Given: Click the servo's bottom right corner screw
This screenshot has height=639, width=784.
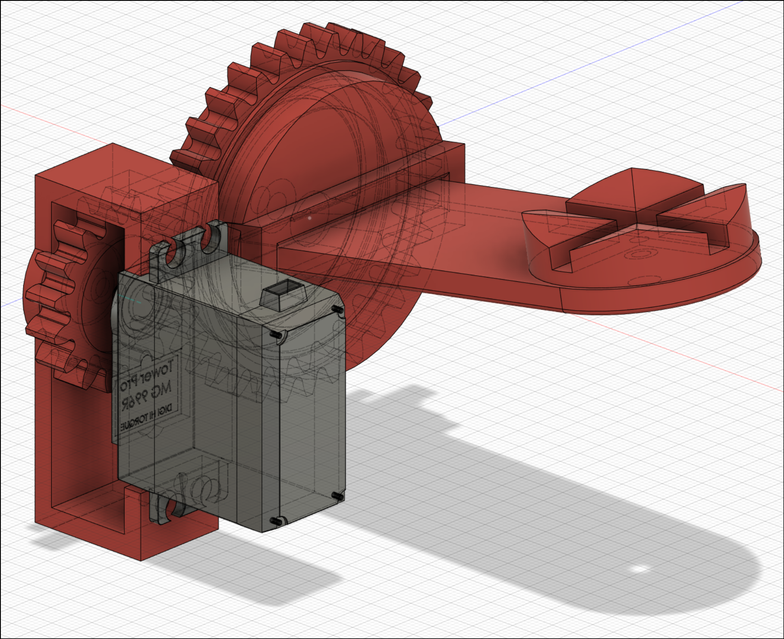Looking at the screenshot, I should pos(337,496).
